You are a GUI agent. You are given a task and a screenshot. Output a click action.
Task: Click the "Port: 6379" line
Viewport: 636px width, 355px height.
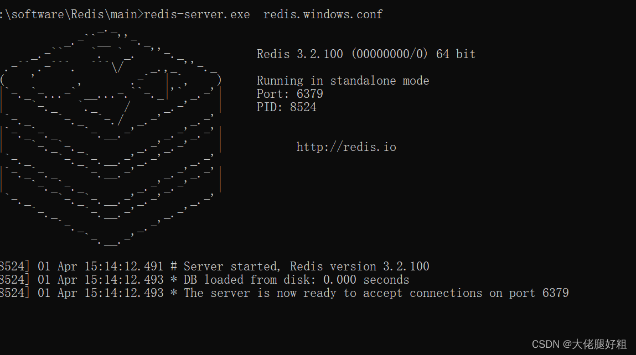[289, 94]
